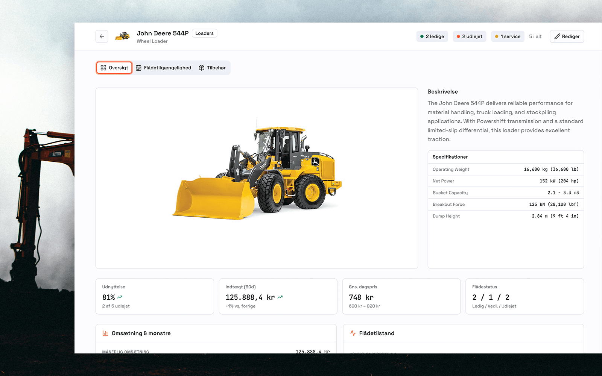The width and height of the screenshot is (602, 376).
Task: Click the Bucket Capacity specification label
Action: tap(450, 193)
